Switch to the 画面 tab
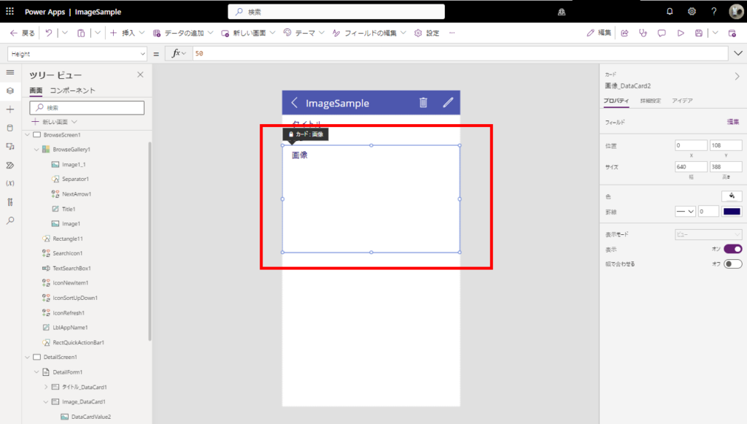747x424 pixels. pos(36,90)
